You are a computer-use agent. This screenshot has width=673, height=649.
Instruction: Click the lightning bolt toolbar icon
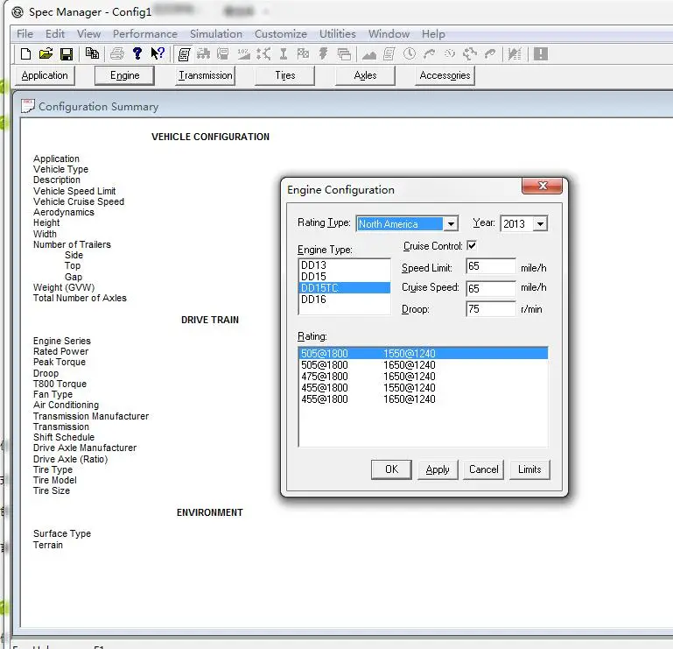323,53
